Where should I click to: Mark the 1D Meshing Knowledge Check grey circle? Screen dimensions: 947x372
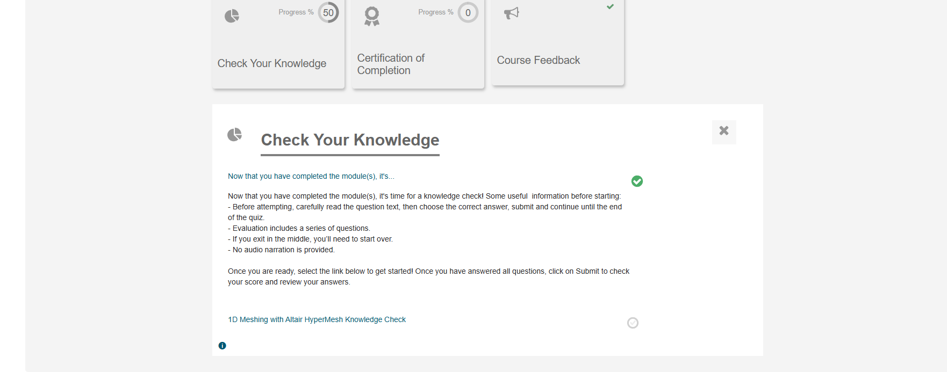(633, 323)
